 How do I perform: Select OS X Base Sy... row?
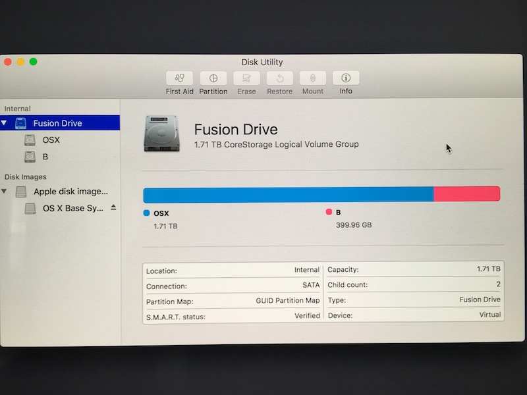pos(60,208)
